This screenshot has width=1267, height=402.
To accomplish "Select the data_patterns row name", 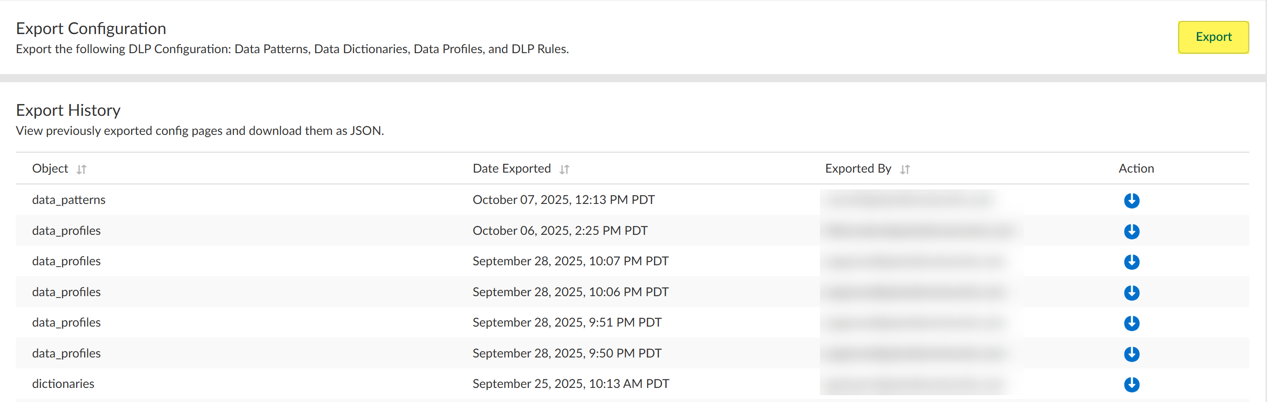I will (x=69, y=200).
